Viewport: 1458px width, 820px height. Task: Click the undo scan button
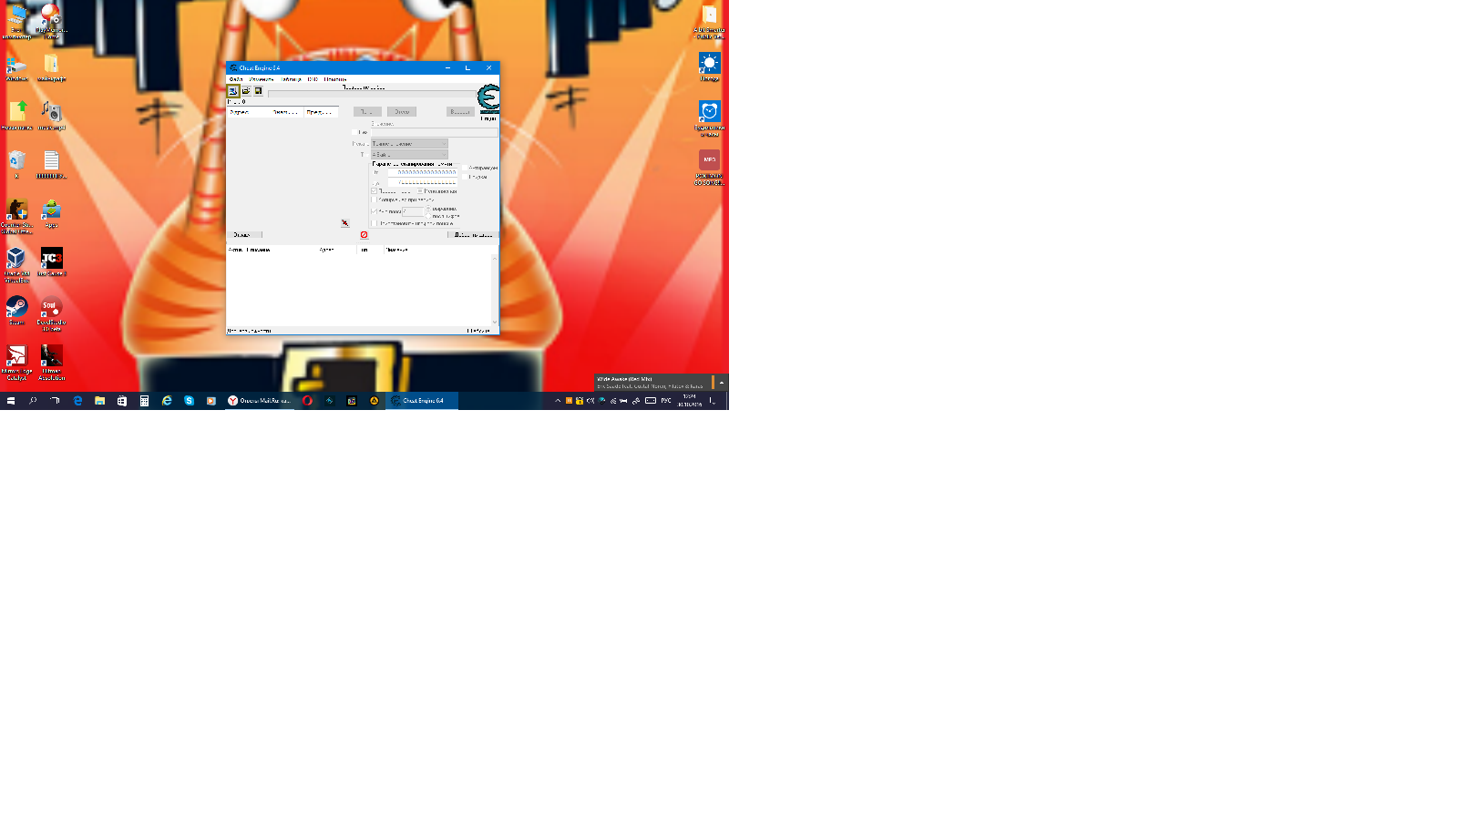[x=460, y=111]
